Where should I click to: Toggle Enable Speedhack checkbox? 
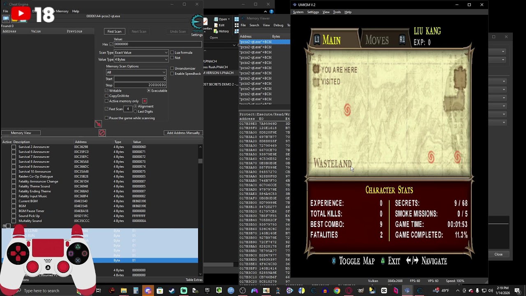pos(172,74)
